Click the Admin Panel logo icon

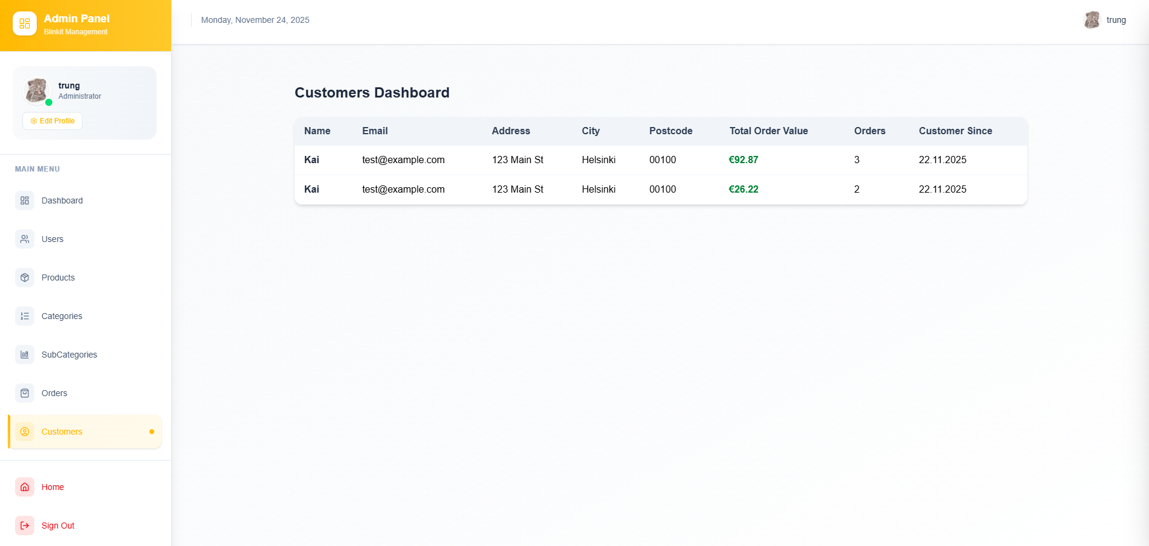[x=25, y=23]
